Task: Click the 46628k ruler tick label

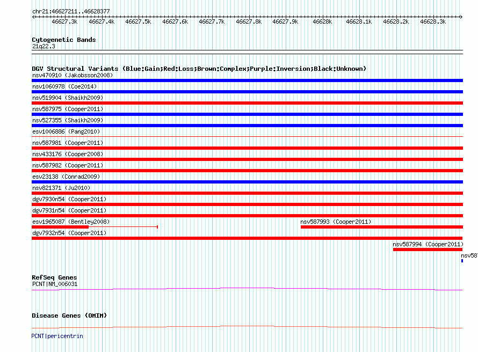Action: pos(322,21)
